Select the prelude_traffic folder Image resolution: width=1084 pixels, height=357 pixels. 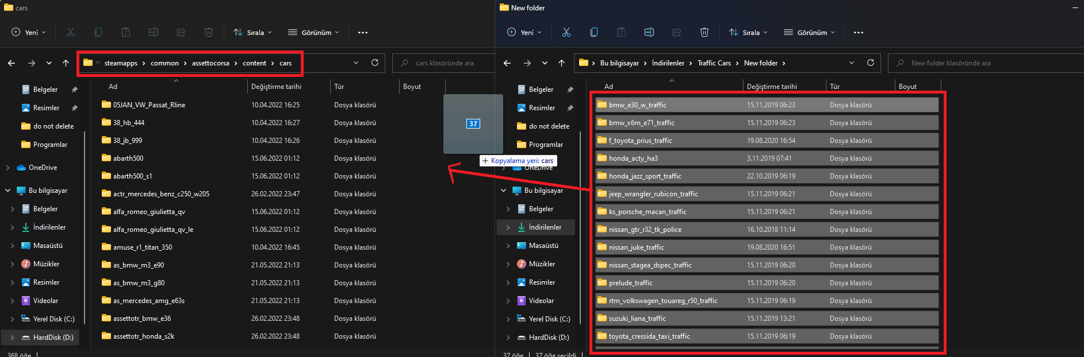(767, 283)
